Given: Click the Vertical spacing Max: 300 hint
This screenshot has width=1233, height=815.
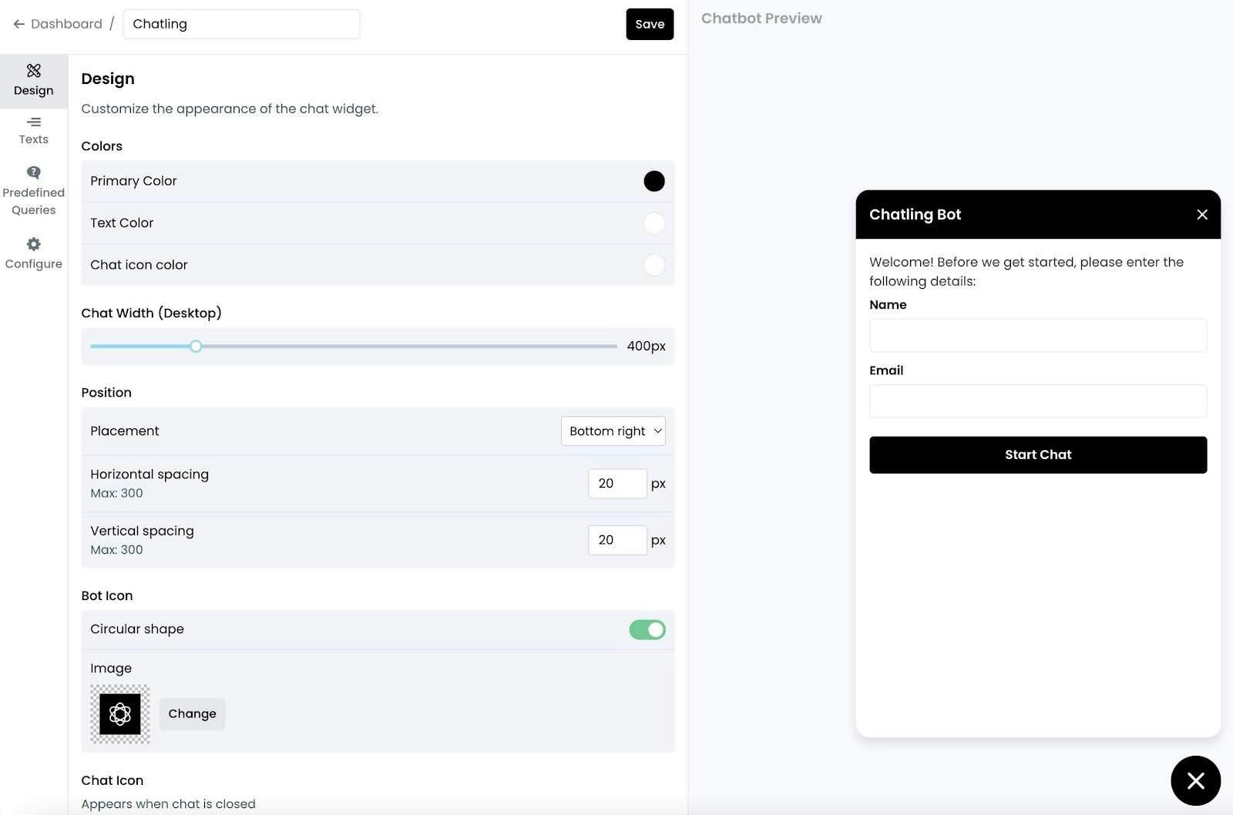Looking at the screenshot, I should click(116, 550).
